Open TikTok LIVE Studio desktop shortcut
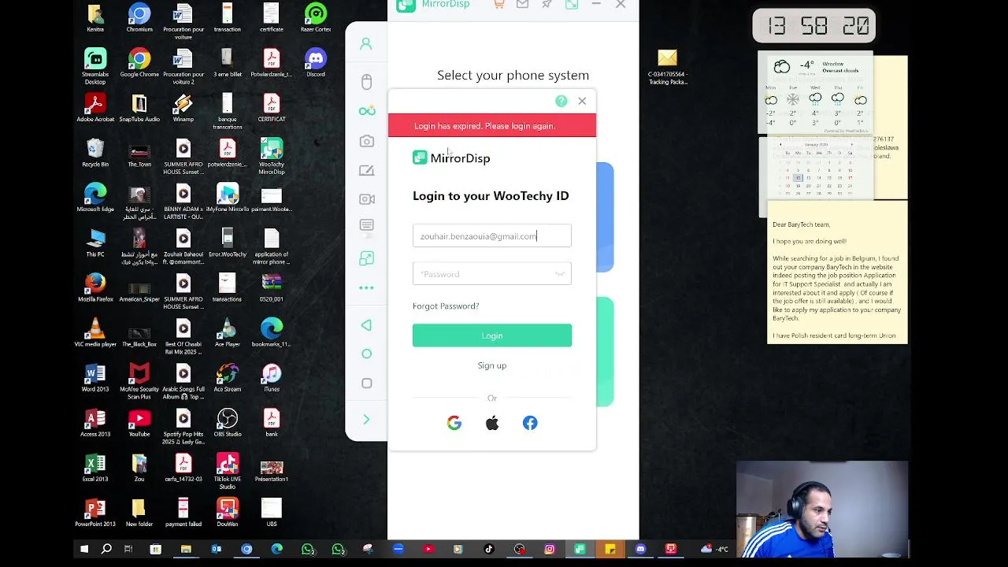 (x=228, y=471)
